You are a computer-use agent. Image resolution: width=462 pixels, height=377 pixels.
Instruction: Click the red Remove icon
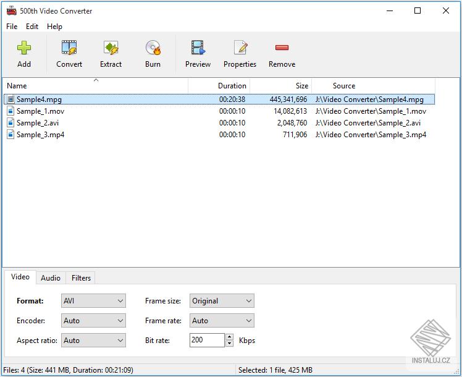[x=282, y=48]
